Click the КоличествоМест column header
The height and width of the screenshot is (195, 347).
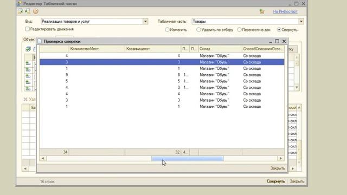(x=97, y=49)
